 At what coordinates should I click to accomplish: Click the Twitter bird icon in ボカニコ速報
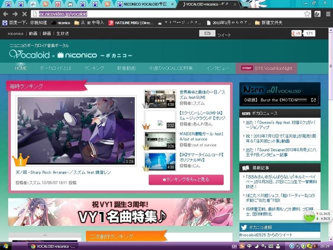pyautogui.click(x=244, y=227)
